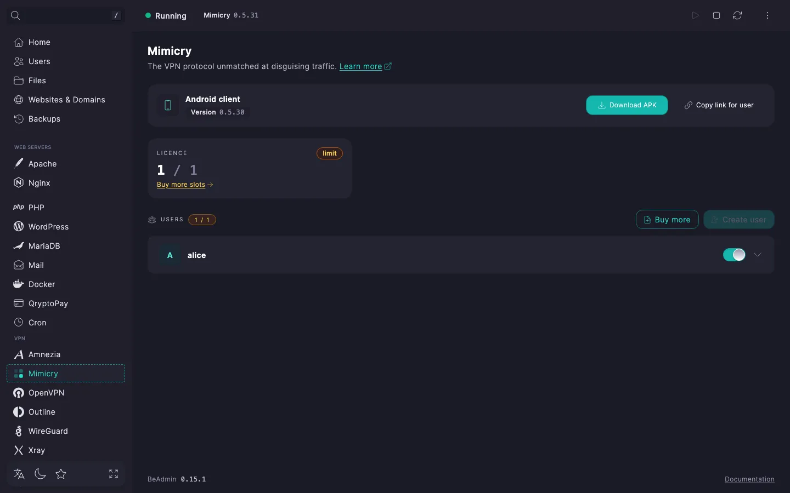
Task: Toggle dark mode moon icon
Action: (x=40, y=474)
